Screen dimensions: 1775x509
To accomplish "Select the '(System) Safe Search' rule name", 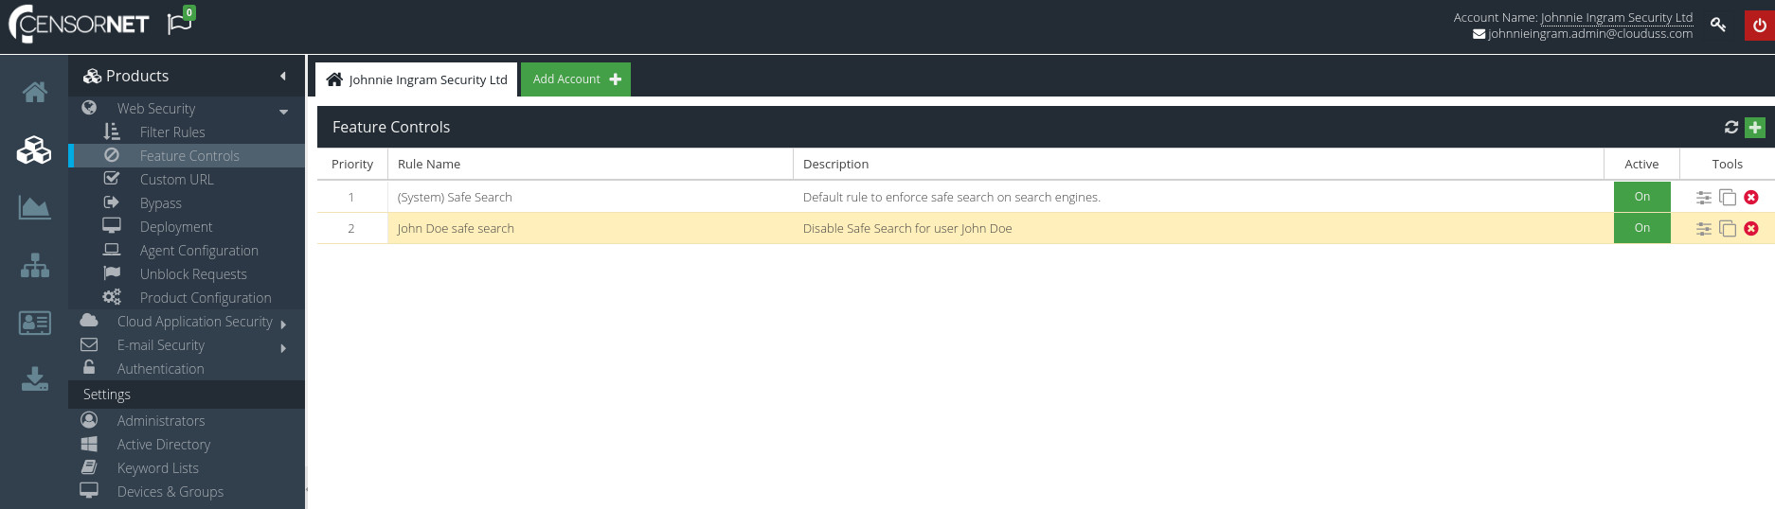I will [455, 197].
